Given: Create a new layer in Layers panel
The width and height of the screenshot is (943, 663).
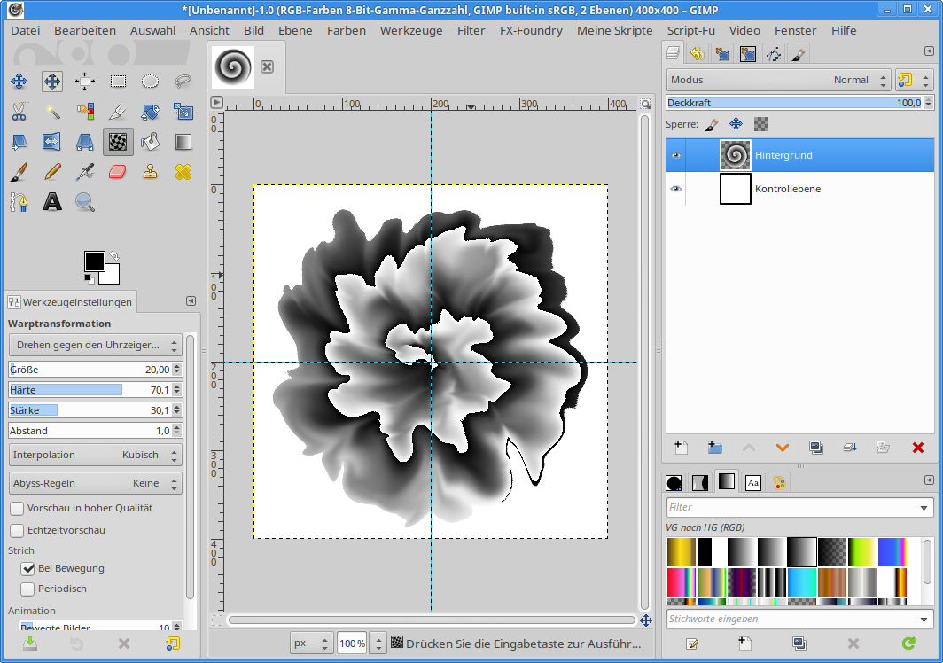Looking at the screenshot, I should [681, 448].
